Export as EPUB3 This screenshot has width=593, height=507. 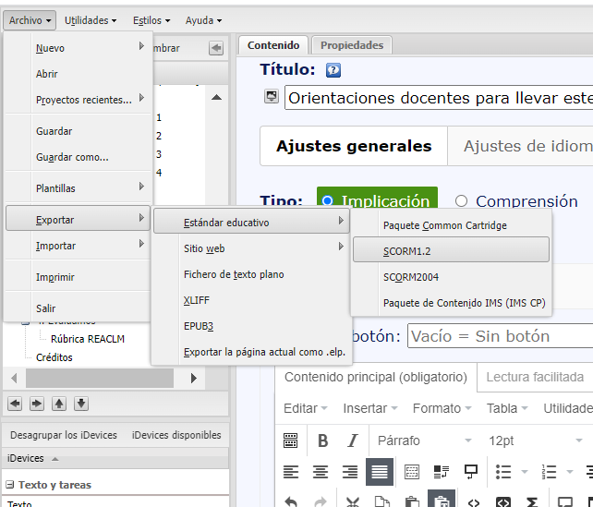[x=251, y=326]
